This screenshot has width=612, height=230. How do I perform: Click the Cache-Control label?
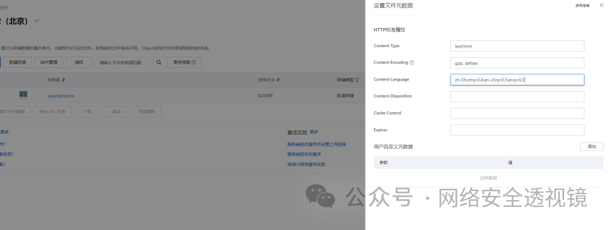[x=387, y=113]
